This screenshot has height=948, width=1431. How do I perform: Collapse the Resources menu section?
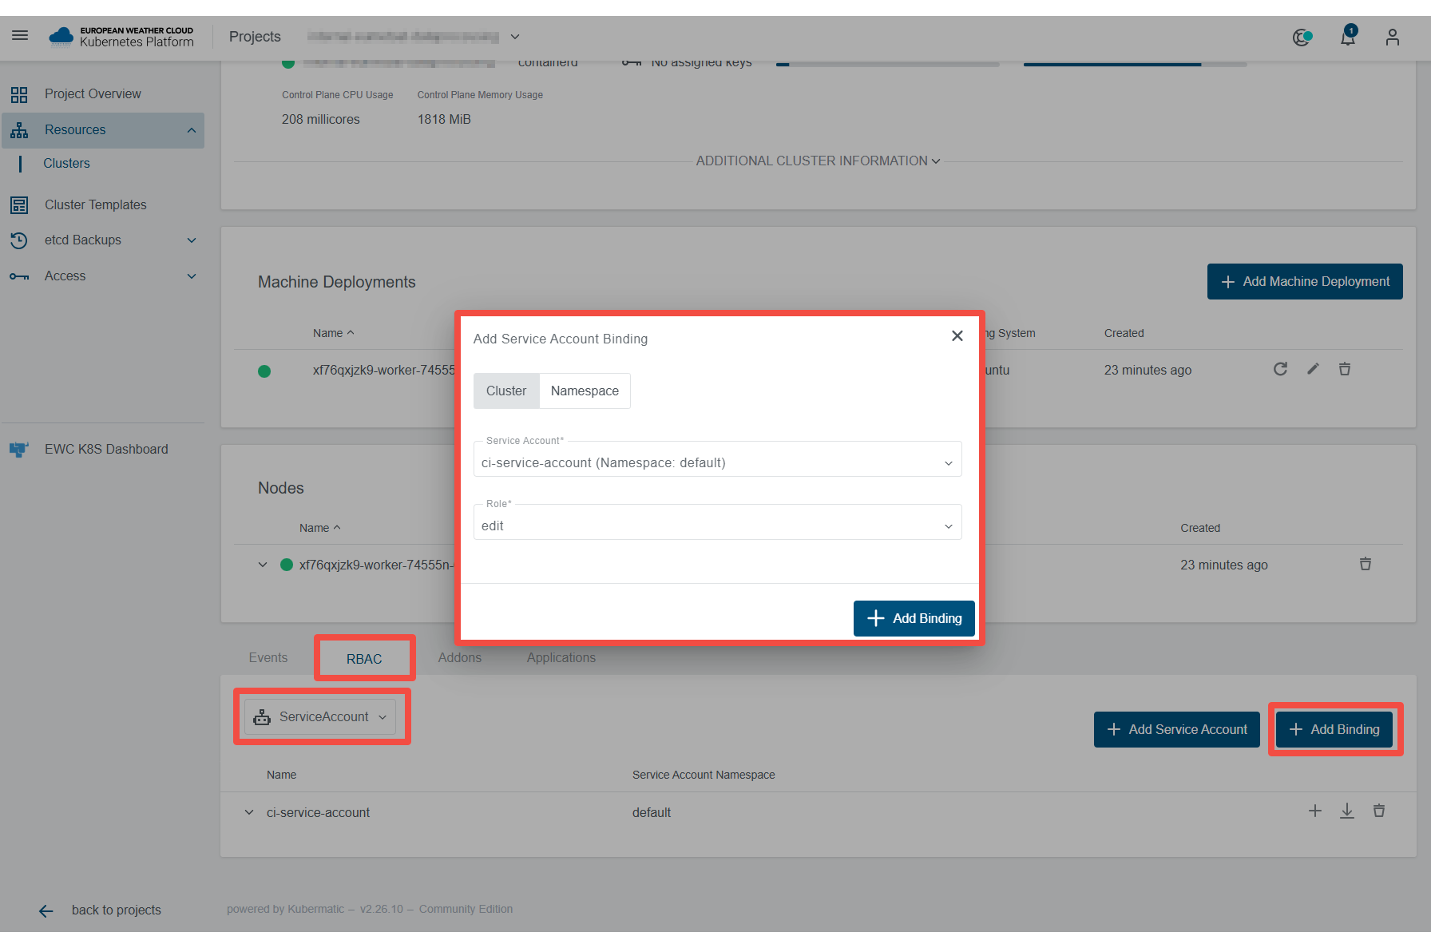[192, 130]
